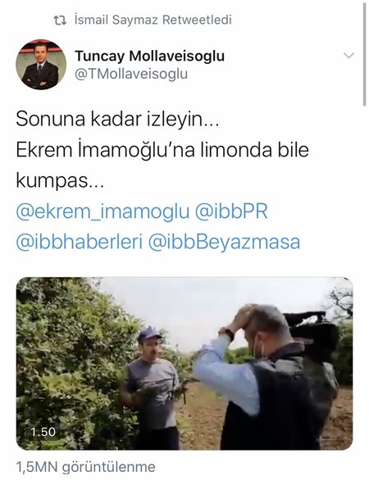The width and height of the screenshot is (369, 490).
Task: Expand the tweet options chevron menu
Action: (x=348, y=56)
